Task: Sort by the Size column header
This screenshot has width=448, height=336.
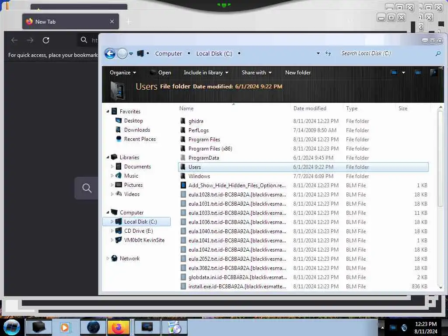Action: pos(403,108)
